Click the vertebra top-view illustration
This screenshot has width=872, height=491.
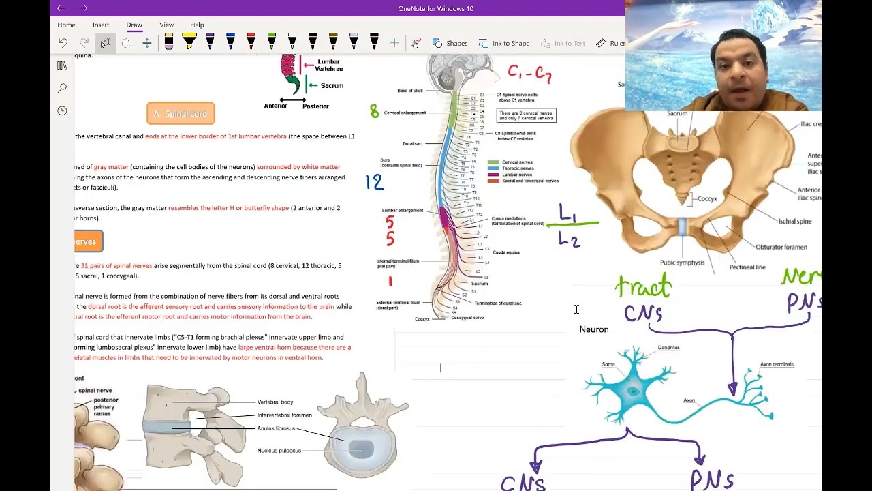click(362, 424)
